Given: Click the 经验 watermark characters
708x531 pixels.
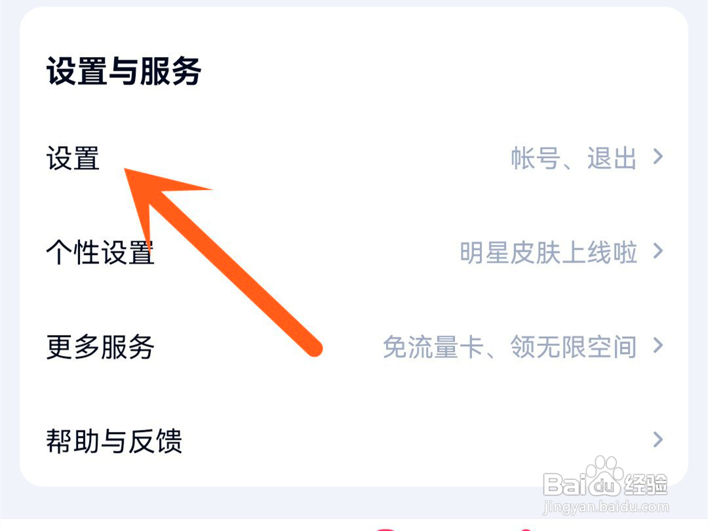Looking at the screenshot, I should point(646,484).
